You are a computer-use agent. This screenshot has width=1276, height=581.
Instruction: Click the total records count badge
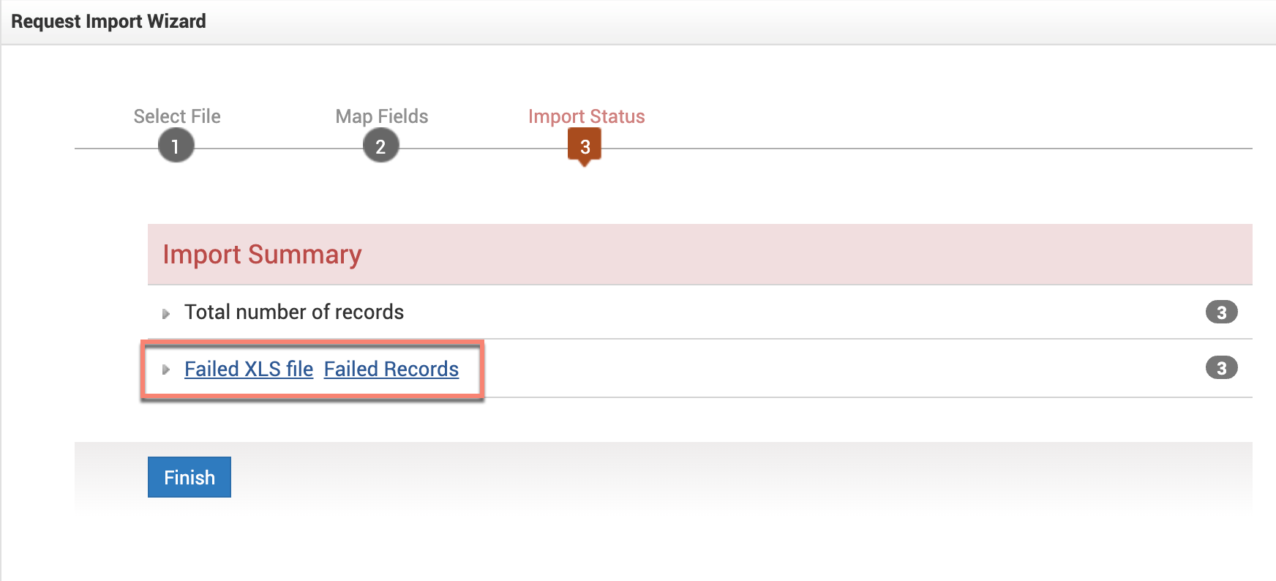(x=1221, y=312)
